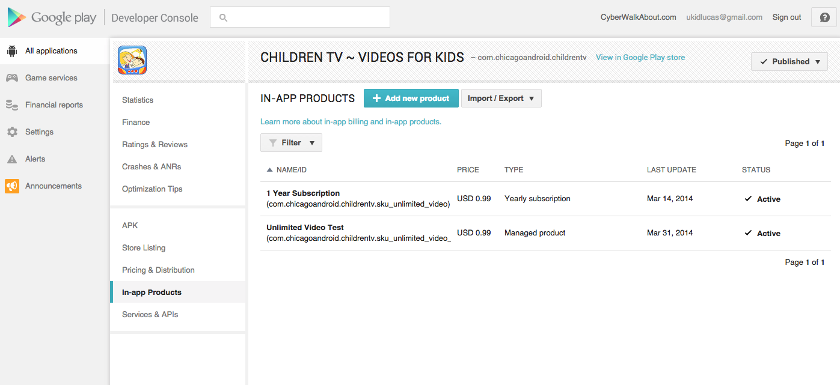Click the USD 0.99 price for Unlimited Video Test

point(474,233)
